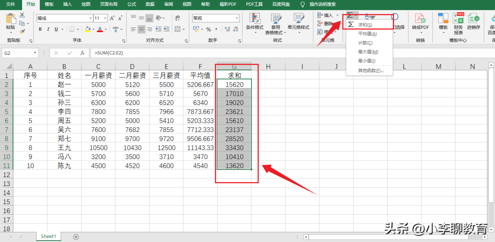
Task: Increase font size with larger A icon
Action: coord(112,18)
